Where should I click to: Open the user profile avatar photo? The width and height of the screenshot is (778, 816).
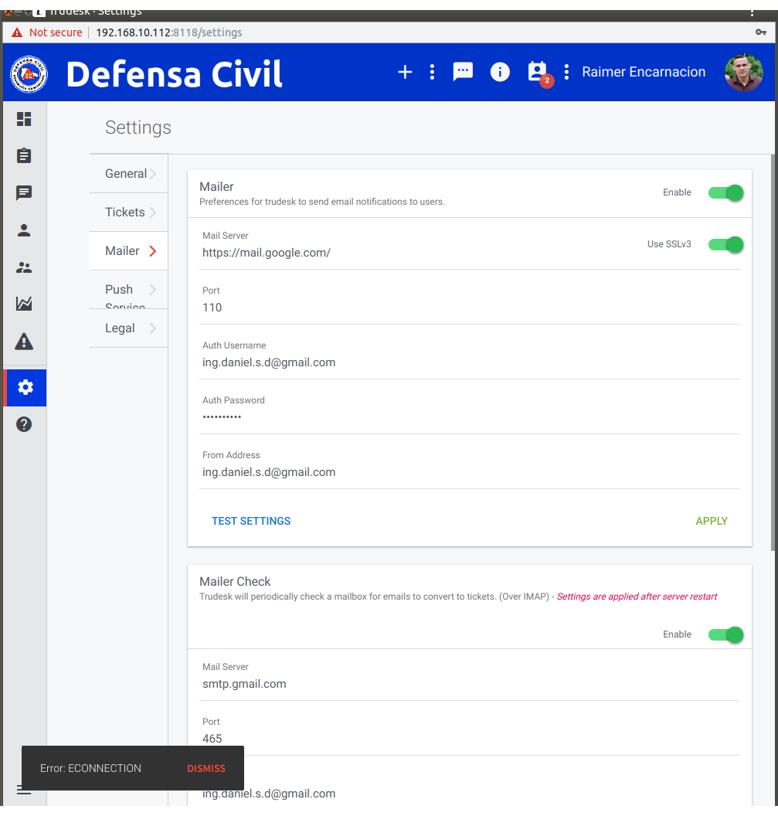click(x=744, y=73)
